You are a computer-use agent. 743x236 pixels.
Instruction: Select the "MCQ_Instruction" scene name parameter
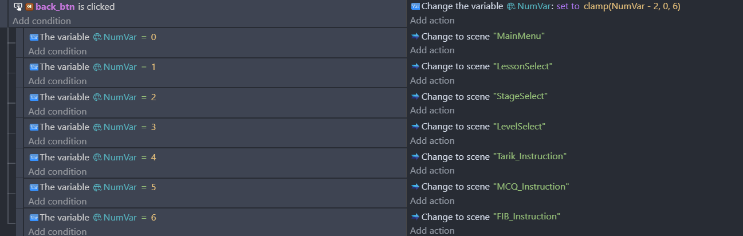point(530,187)
